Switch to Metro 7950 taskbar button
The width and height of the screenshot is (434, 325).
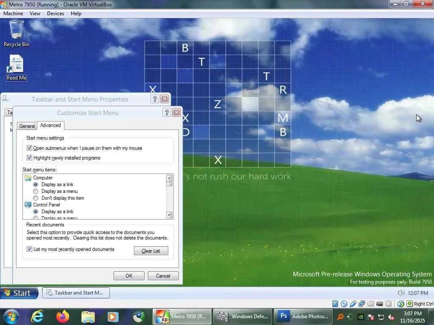[182, 317]
